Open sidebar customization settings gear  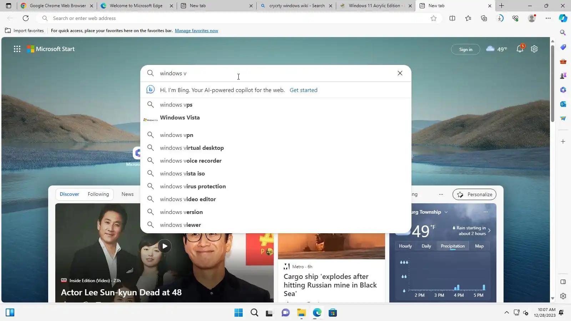click(563, 296)
